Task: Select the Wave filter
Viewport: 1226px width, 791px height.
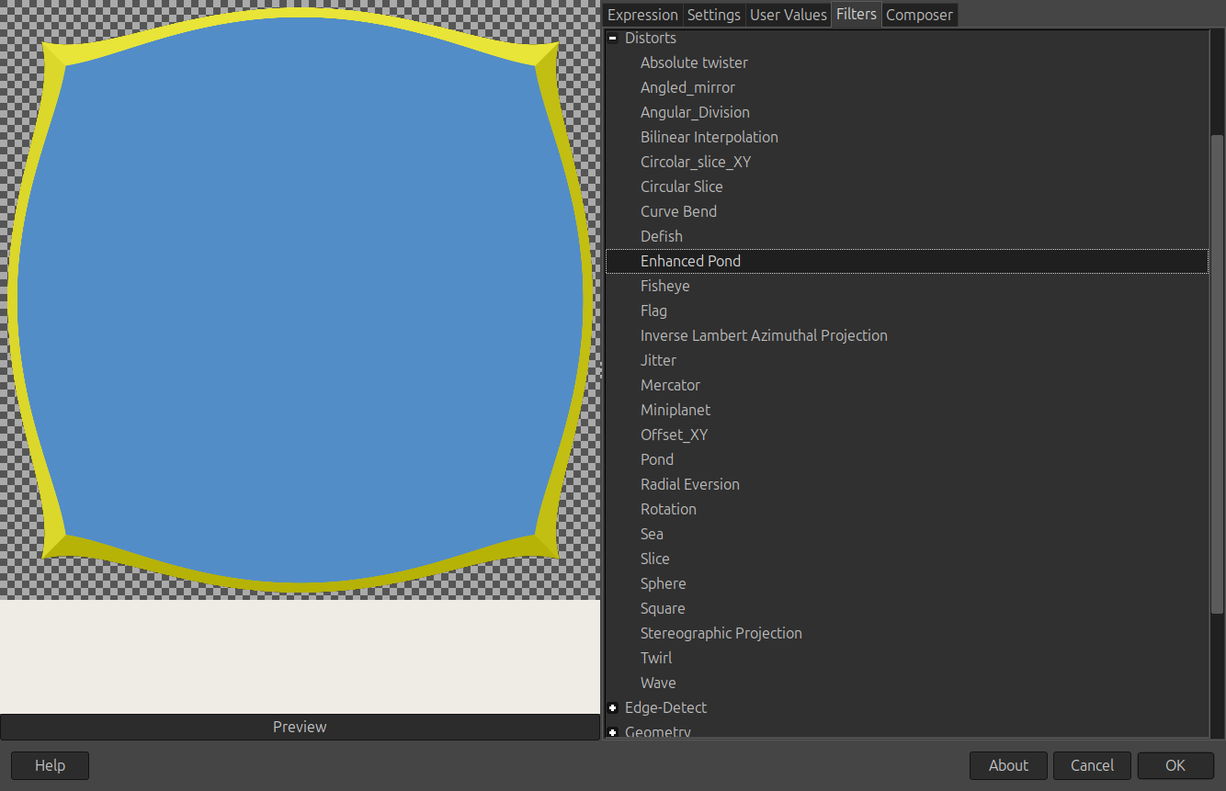Action: [658, 683]
